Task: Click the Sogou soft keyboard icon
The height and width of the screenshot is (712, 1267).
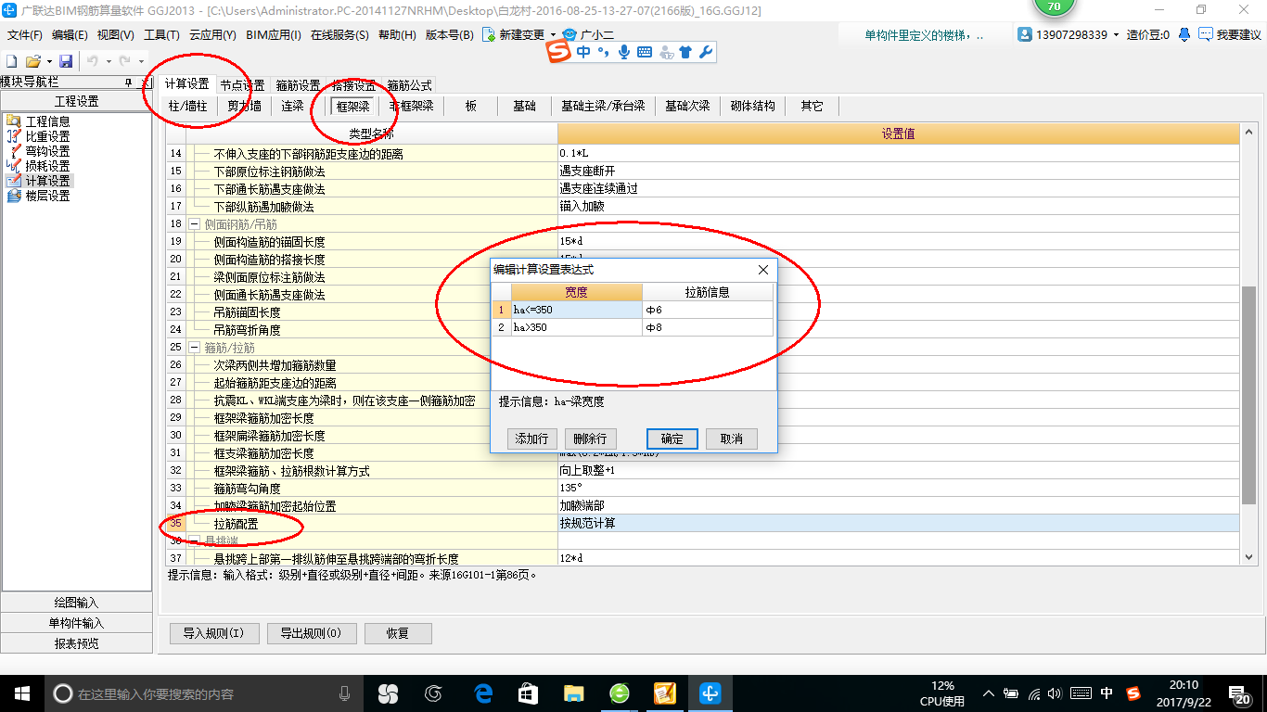Action: pos(645,53)
